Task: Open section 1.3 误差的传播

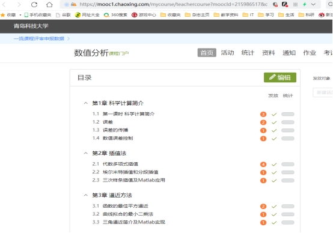Action: click(x=110, y=130)
